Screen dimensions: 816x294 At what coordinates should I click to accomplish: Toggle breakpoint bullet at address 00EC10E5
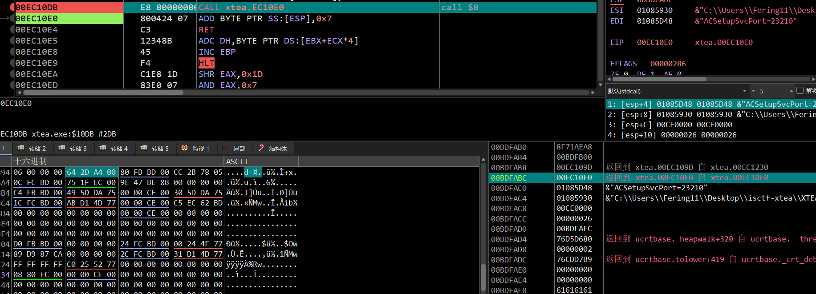coord(12,41)
